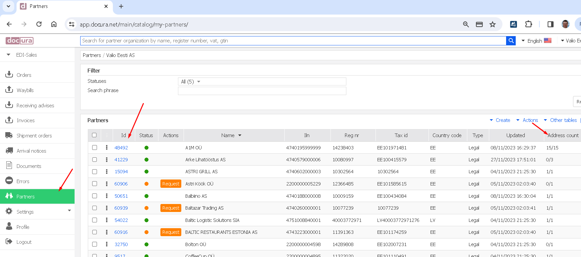
Task: Go to Partners in sidebar
Action: click(x=37, y=196)
